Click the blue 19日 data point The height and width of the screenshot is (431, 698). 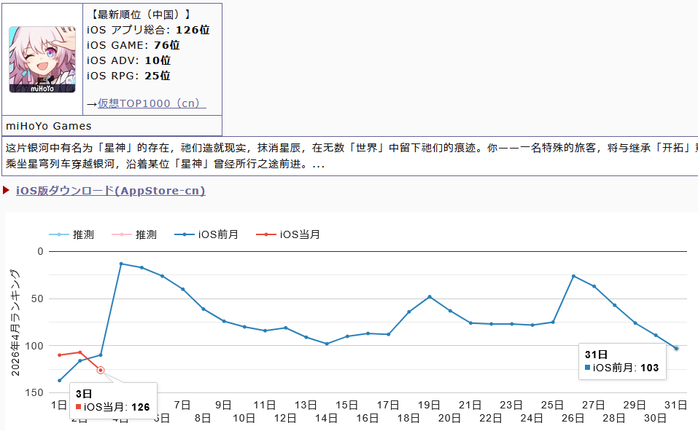tap(430, 297)
